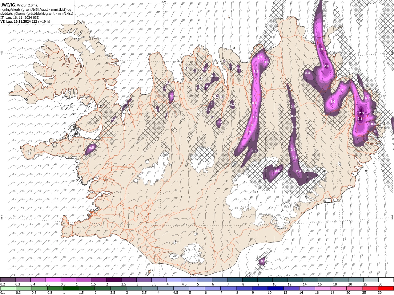The height and width of the screenshot is (295, 394).
Task: Select the 0.2 number in the legend
Action: (x=2, y=284)
